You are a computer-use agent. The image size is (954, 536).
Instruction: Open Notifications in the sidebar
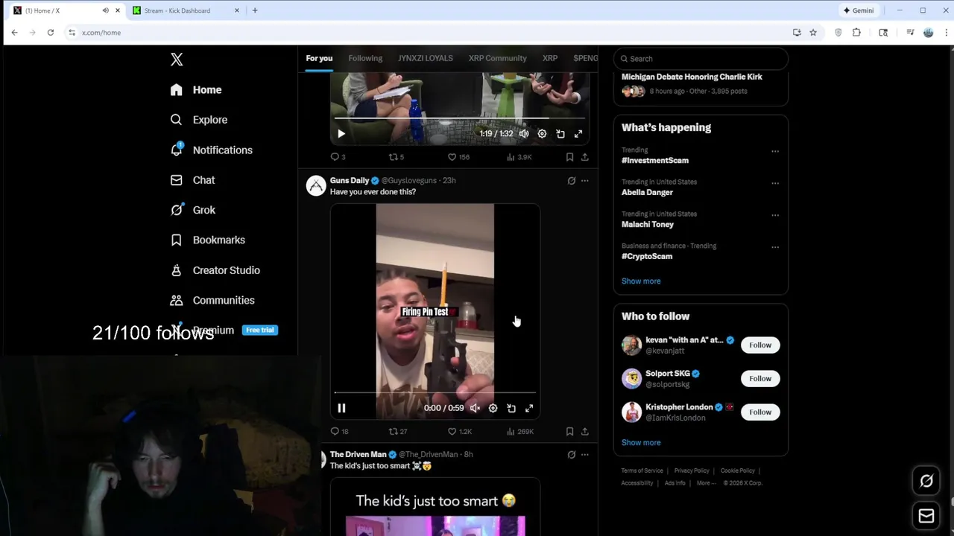tap(212, 150)
